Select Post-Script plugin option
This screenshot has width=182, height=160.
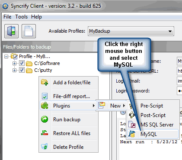153,115
